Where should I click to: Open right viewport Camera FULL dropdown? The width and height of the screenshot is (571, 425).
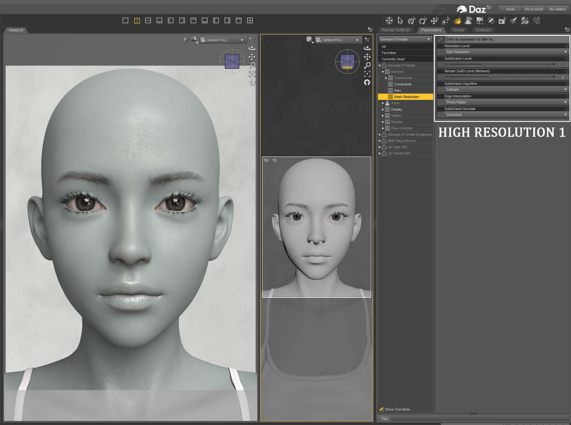click(338, 40)
